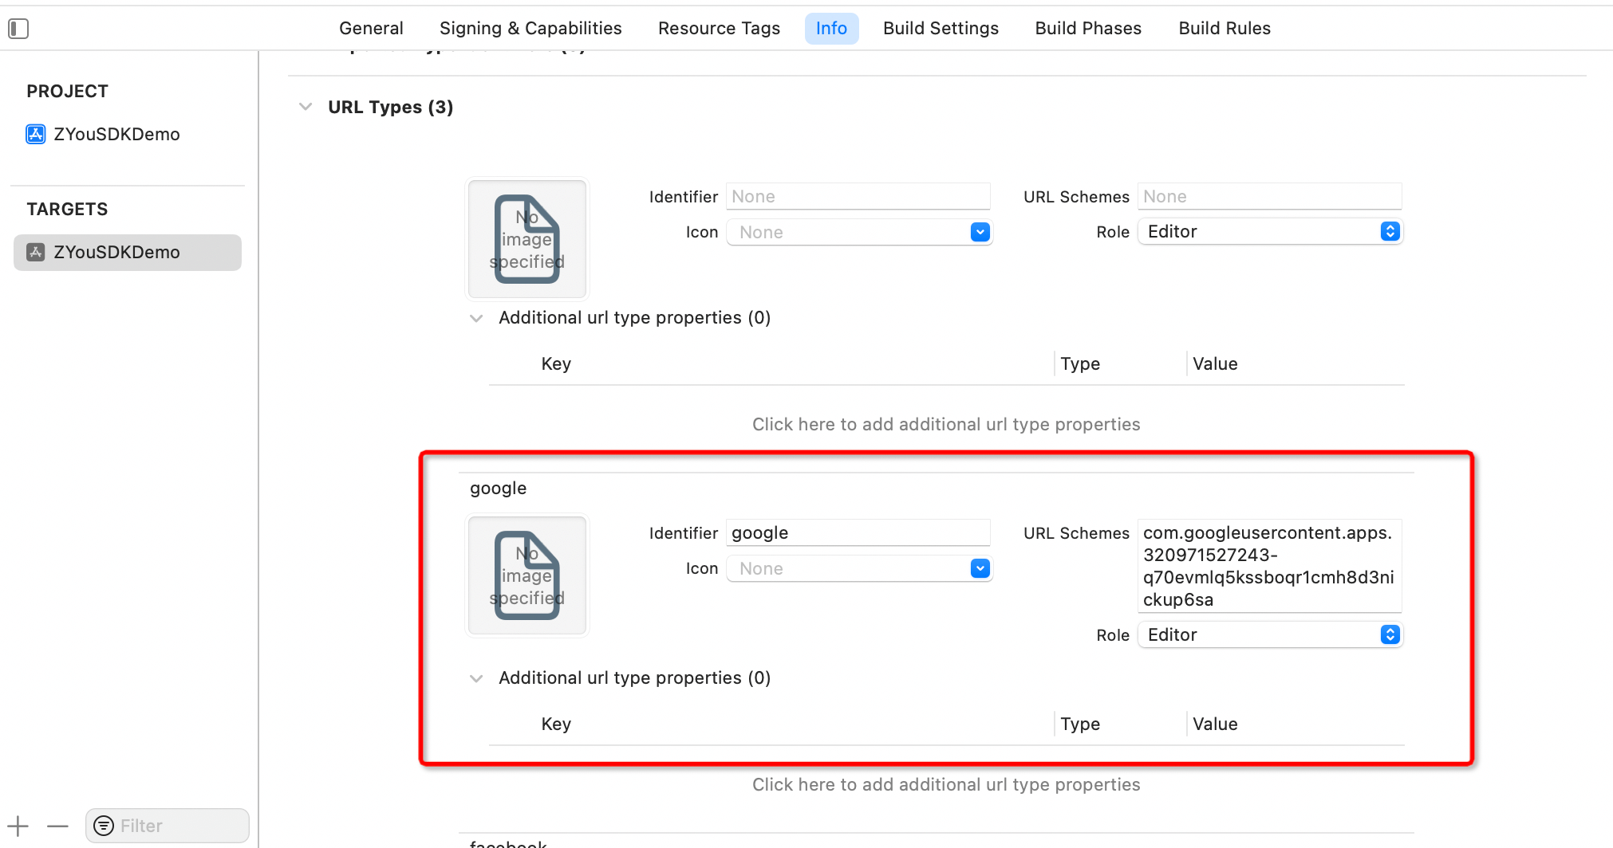1613x848 pixels.
Task: Click the first URL type image placeholder
Action: pyautogui.click(x=526, y=238)
